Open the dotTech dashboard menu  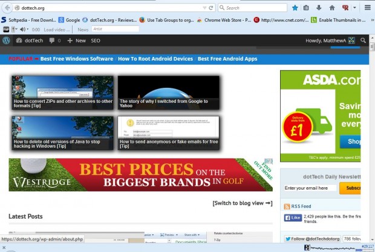point(30,41)
